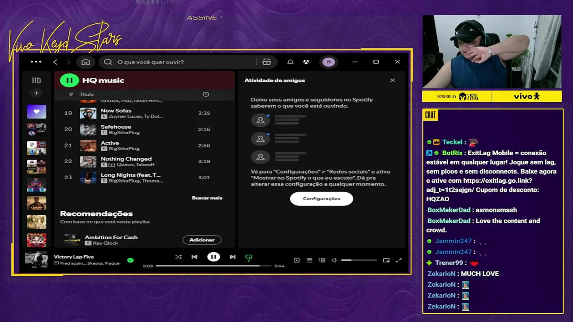Skip to next track
The image size is (573, 322).
point(232,257)
